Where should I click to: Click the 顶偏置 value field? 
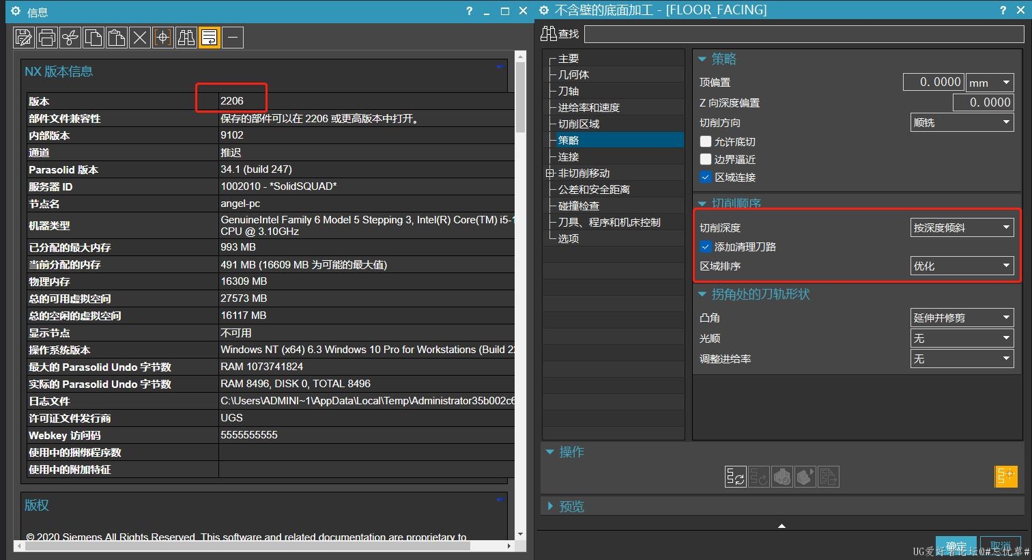(x=933, y=82)
